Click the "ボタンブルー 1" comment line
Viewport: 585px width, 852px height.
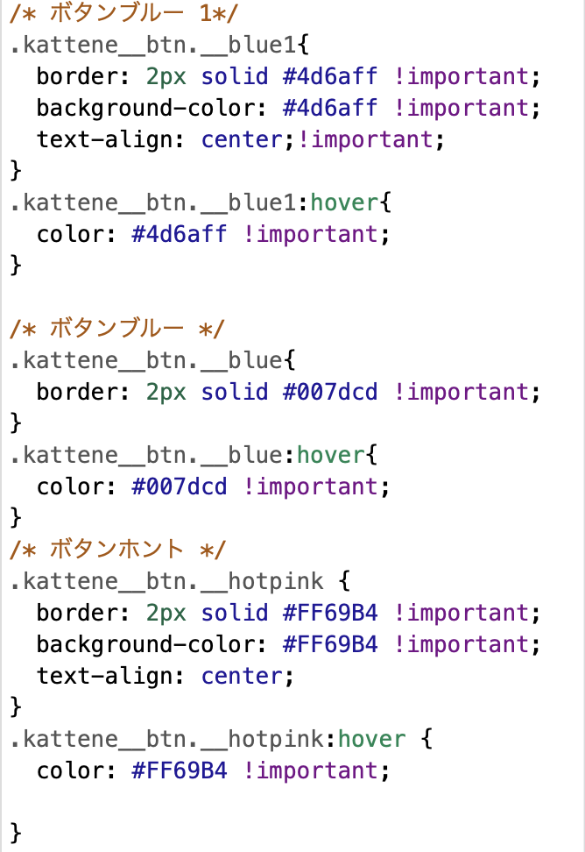coord(123,13)
